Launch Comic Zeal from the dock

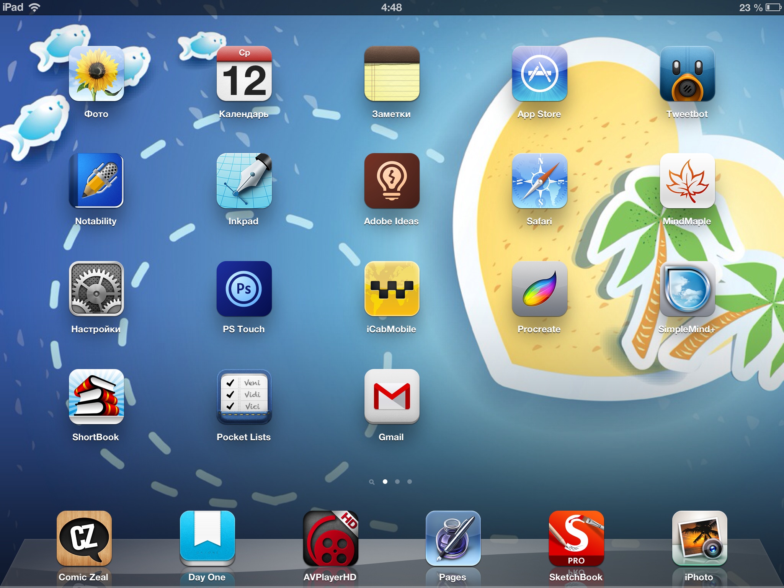[x=84, y=538]
